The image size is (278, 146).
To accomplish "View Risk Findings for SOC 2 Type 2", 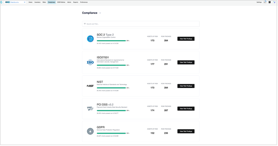I will tap(186, 39).
